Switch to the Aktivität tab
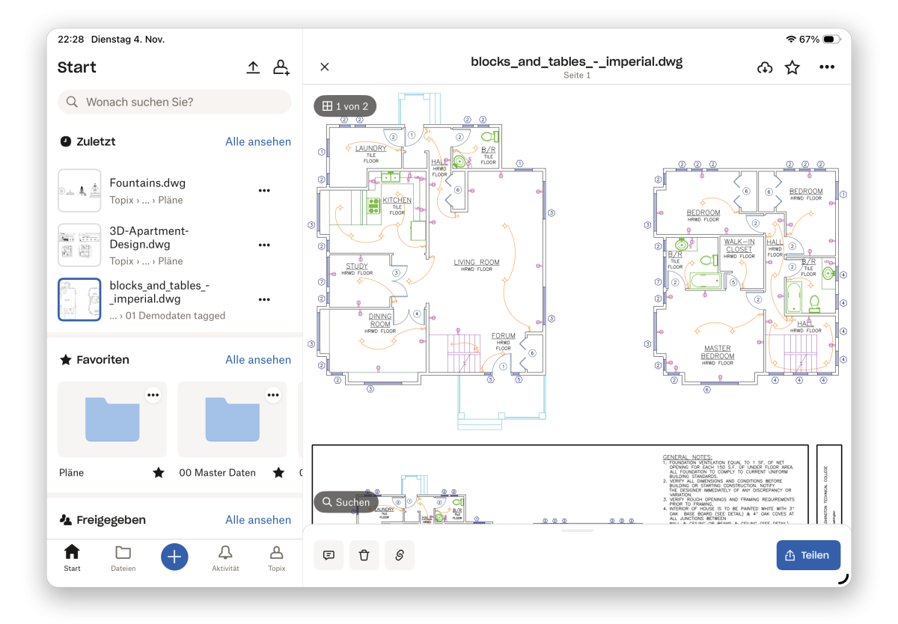 pos(225,557)
